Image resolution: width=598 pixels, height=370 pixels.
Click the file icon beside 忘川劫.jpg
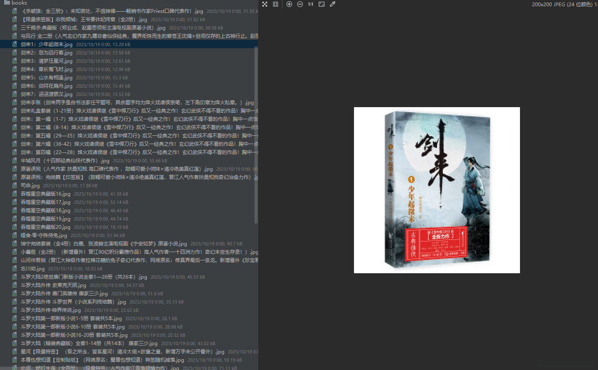coord(15,269)
